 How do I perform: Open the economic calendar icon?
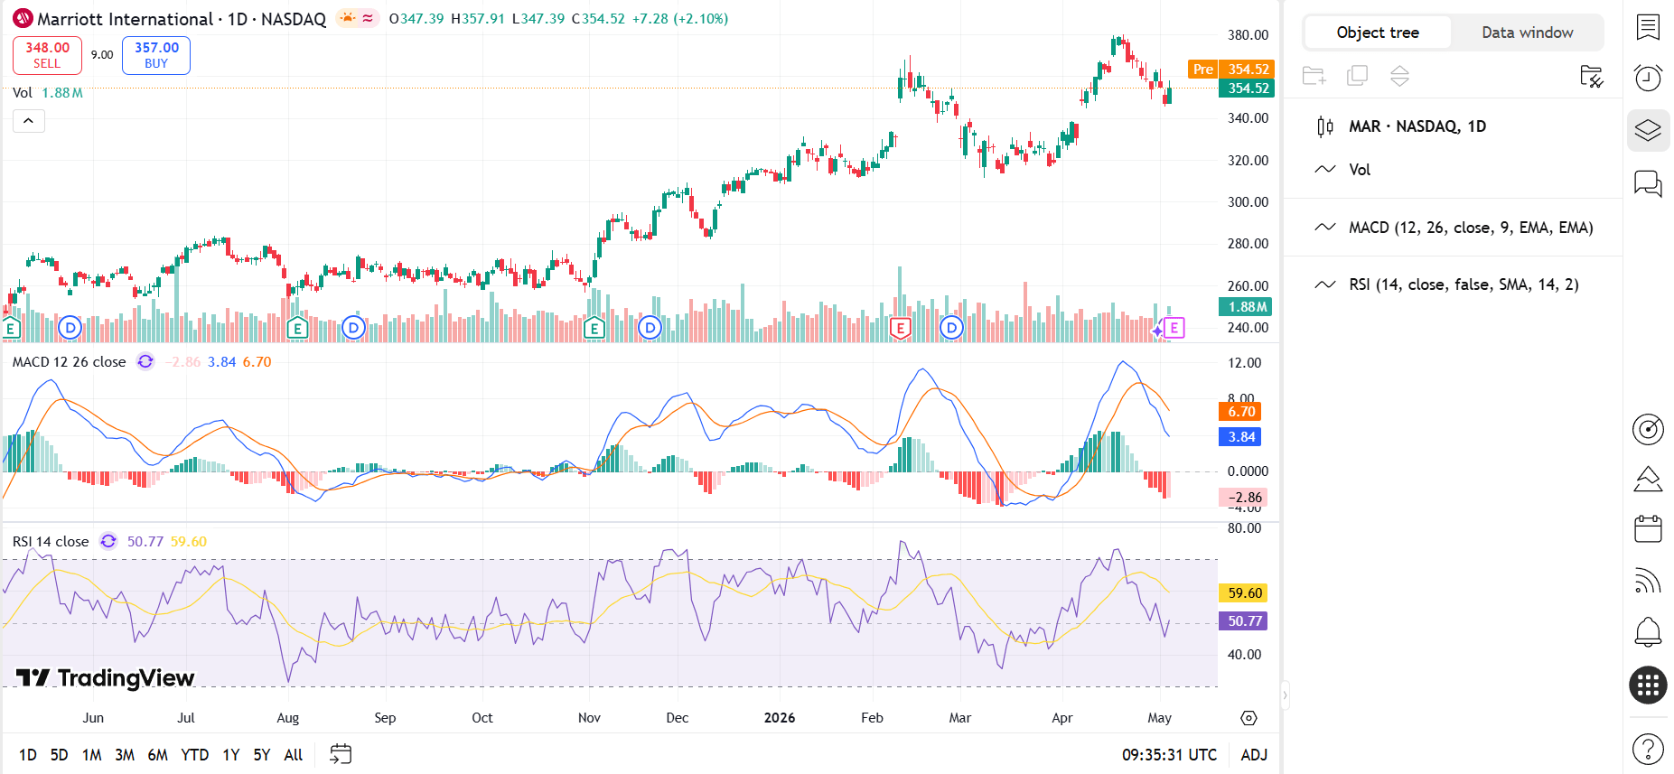point(1648,528)
